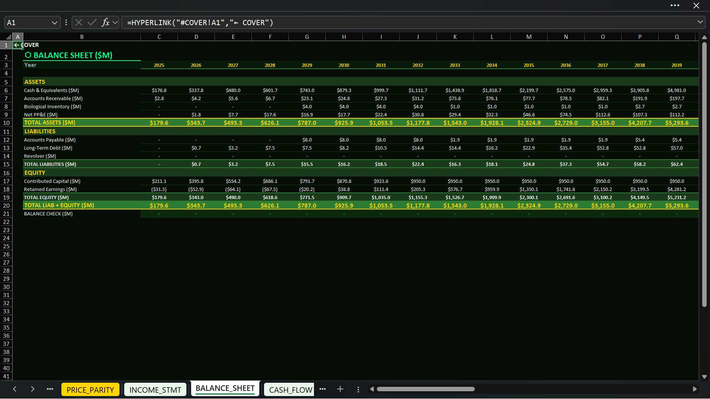Open the fx function dropdown arrow

[x=115, y=23]
